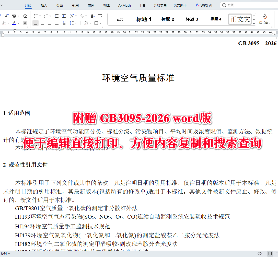This screenshot has height=257, width=278.
Task: Select the highlight pen tool
Action: click(x=4, y=23)
